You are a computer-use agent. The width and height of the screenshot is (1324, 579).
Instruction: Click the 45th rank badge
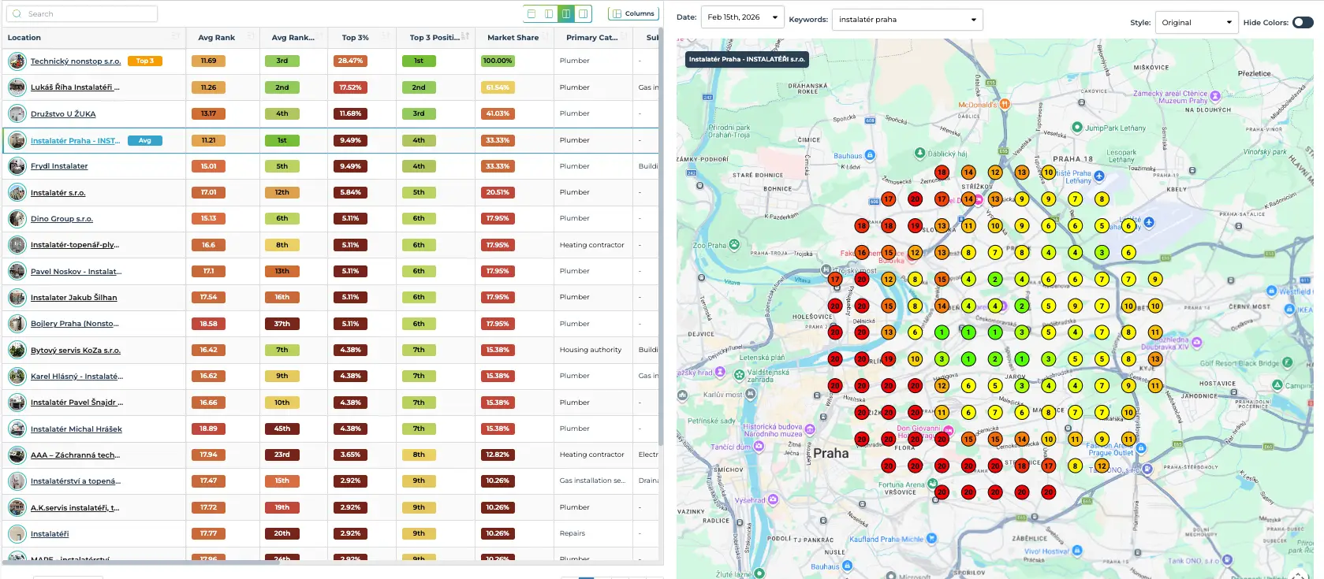[282, 429]
